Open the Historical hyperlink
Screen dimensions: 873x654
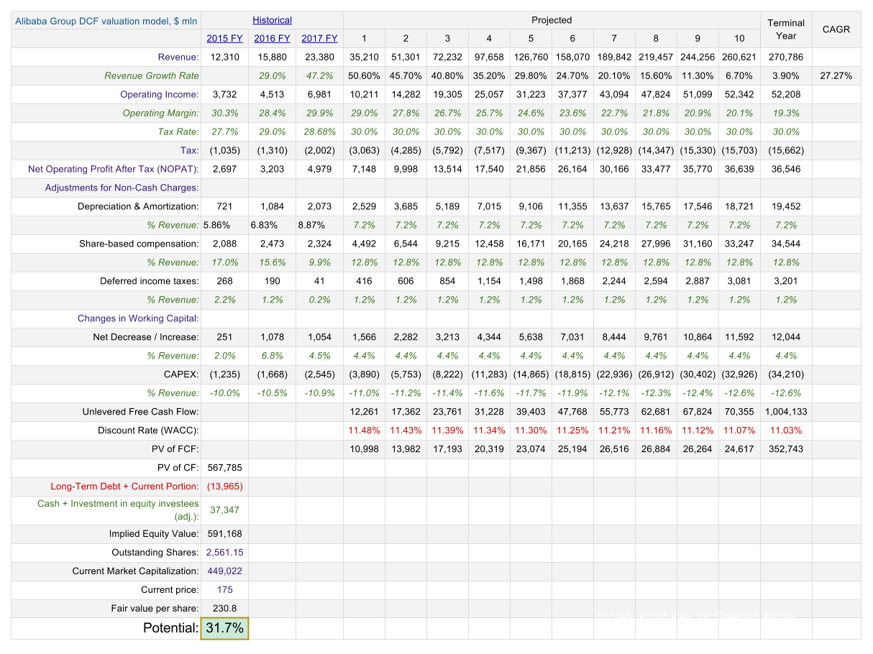pos(272,19)
